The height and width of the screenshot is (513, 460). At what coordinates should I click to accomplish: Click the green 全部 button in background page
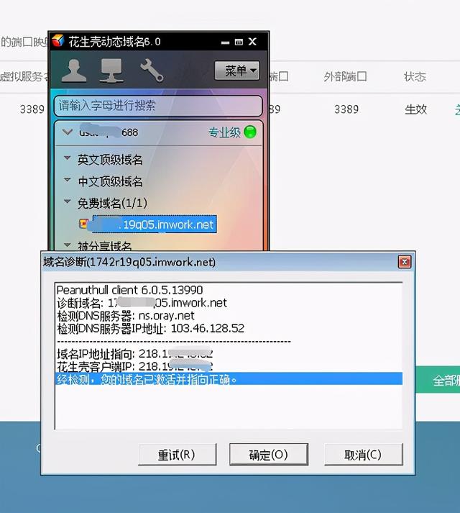[438, 380]
